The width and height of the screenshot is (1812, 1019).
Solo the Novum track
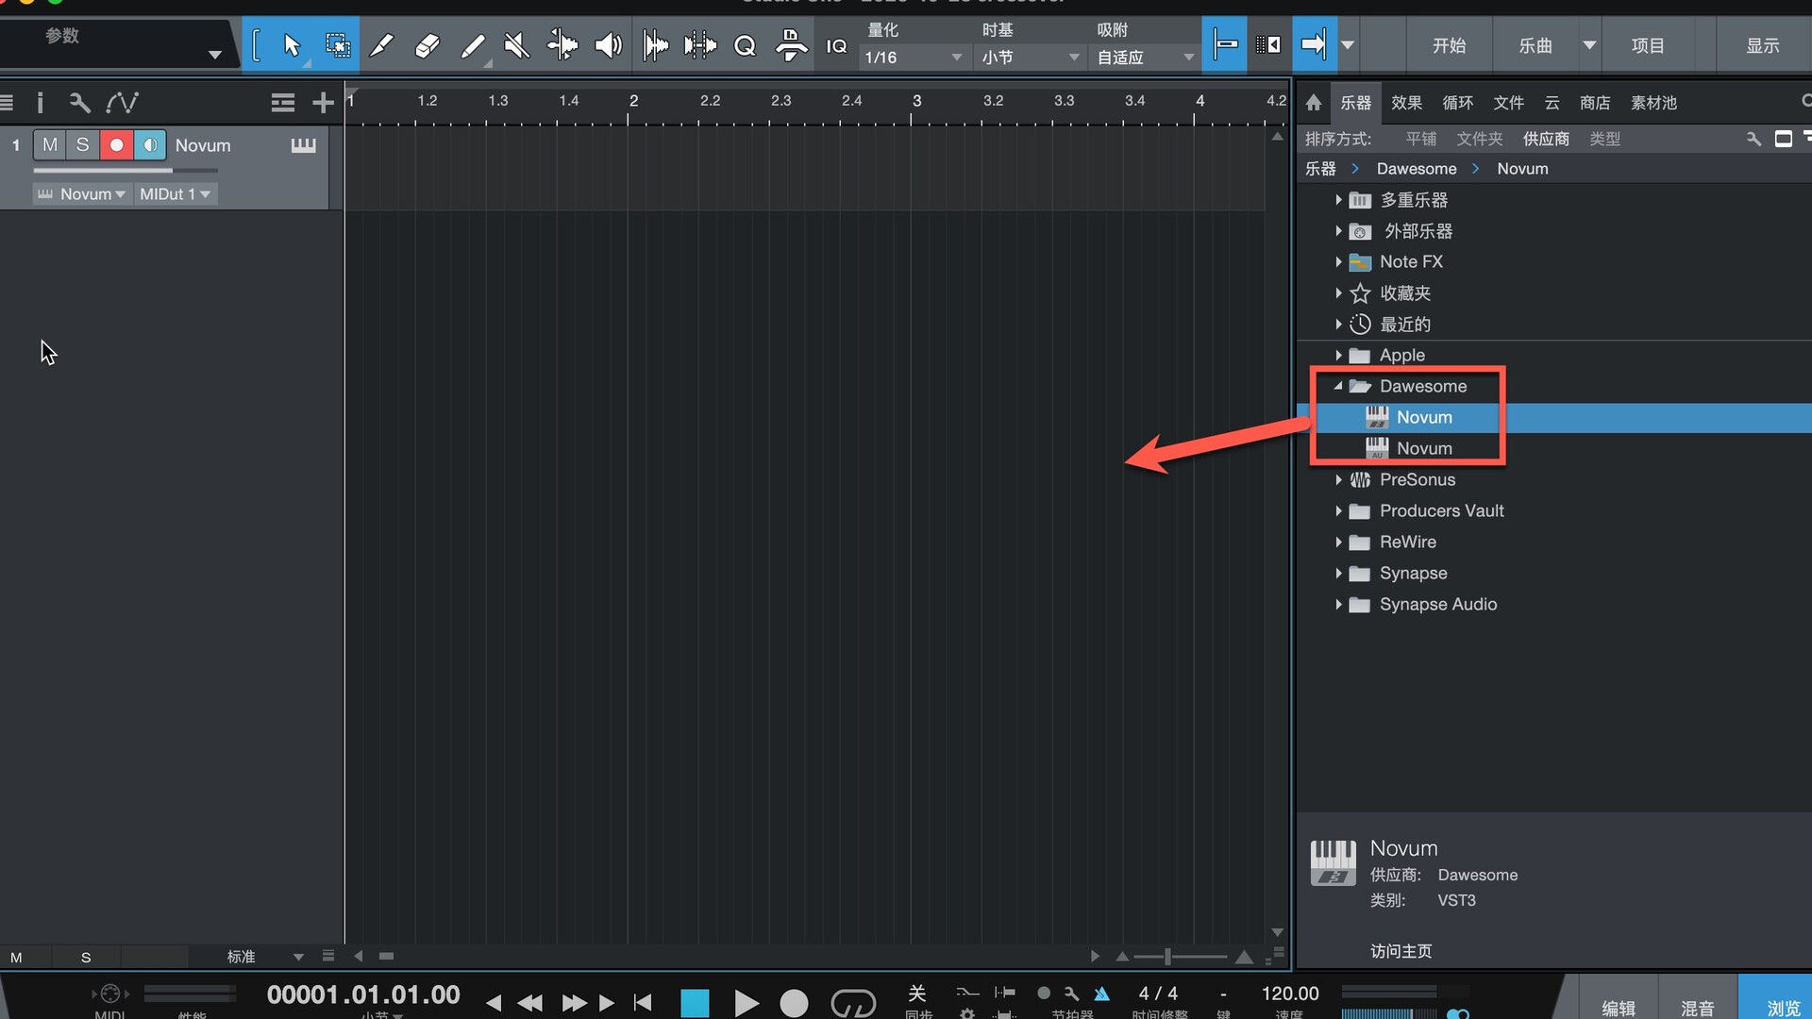click(83, 144)
